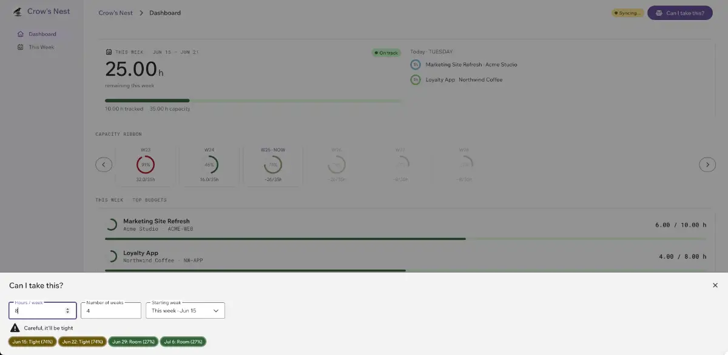Viewport: 728px width, 355px height.
Task: Click the 6.00 / 10.00 h budget value
Action: point(681,225)
